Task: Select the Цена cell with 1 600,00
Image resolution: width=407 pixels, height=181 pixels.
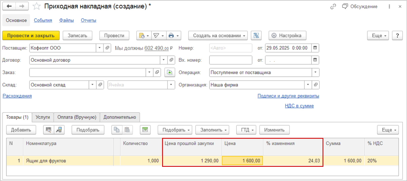Action: coord(242,161)
